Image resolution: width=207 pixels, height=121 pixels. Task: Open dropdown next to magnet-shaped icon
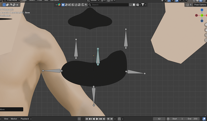click(123, 119)
